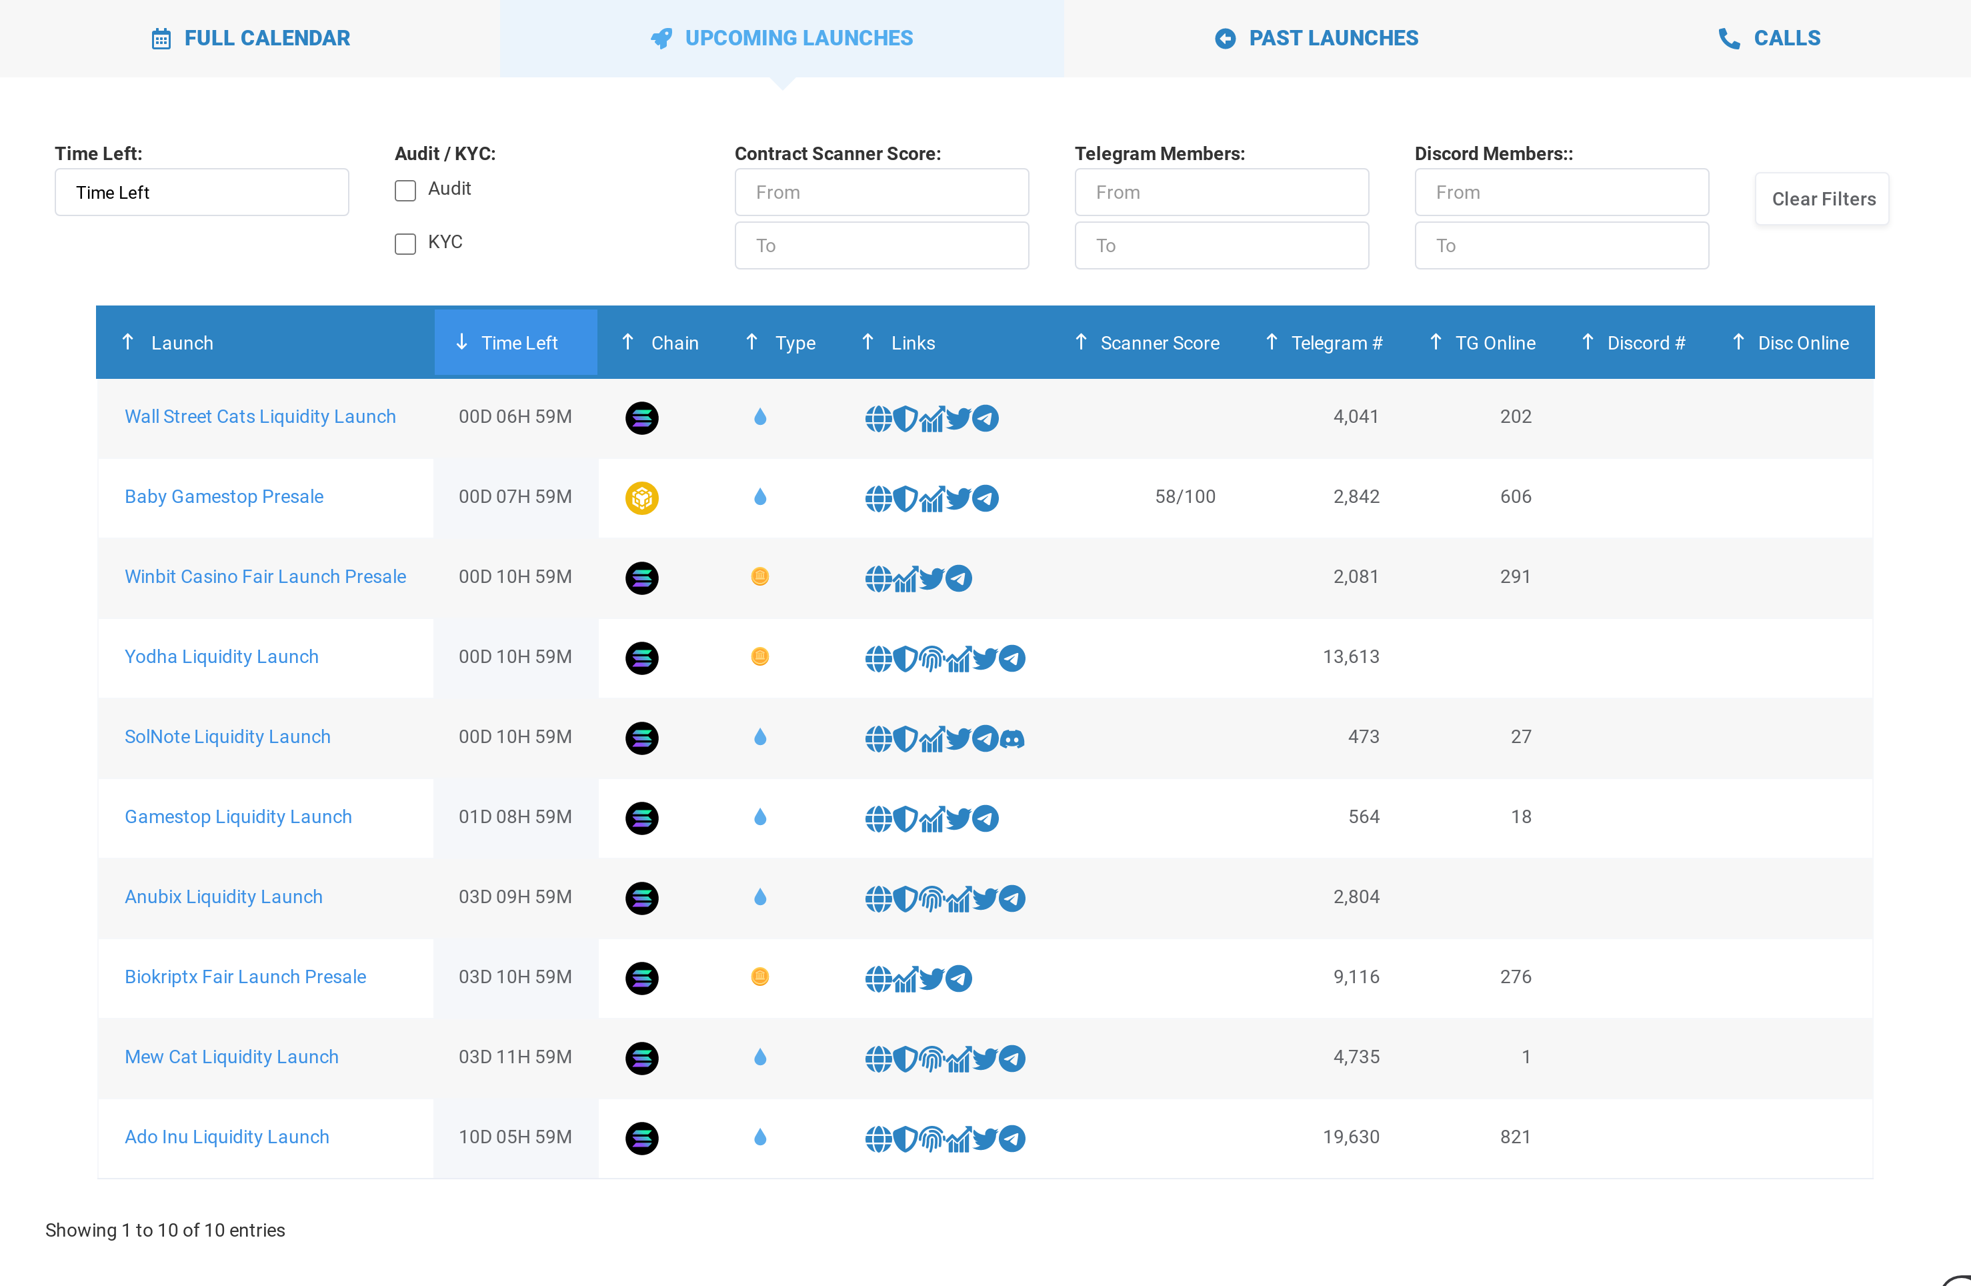
Task: Open Anubix Liquidity Launch link
Action: pos(223,896)
